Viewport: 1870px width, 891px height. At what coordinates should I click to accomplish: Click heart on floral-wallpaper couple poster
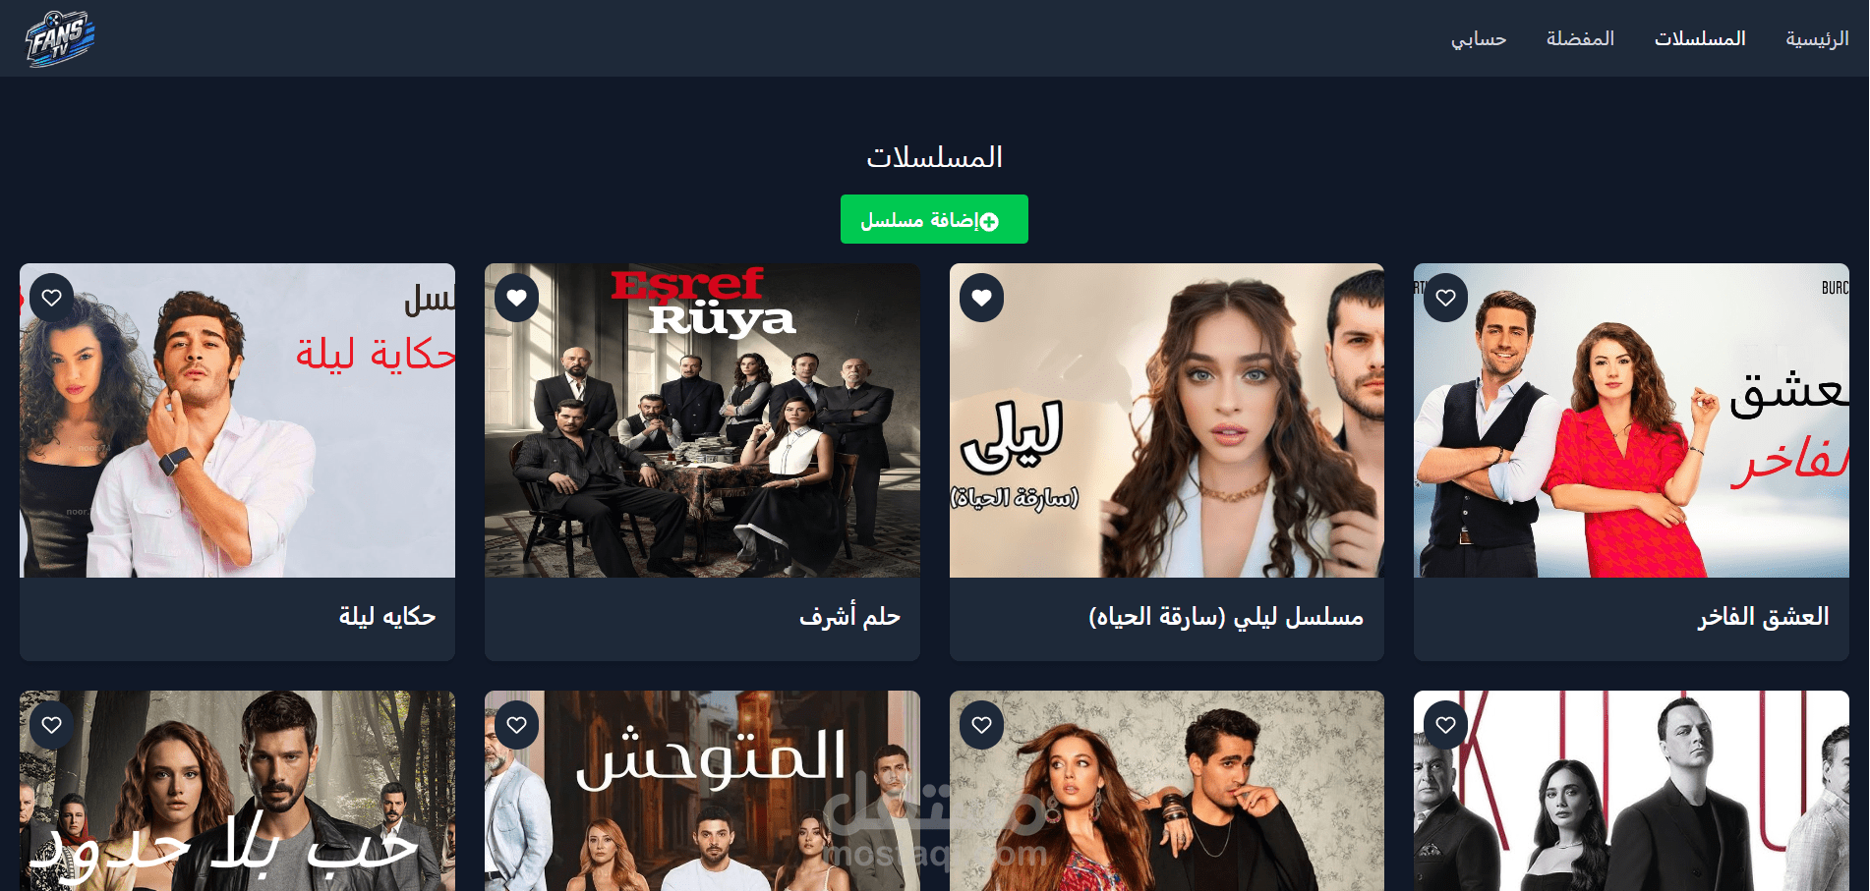(x=982, y=725)
